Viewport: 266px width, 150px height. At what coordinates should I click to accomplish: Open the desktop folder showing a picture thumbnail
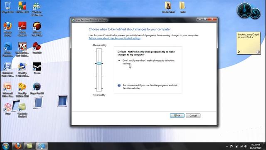coord(168,7)
